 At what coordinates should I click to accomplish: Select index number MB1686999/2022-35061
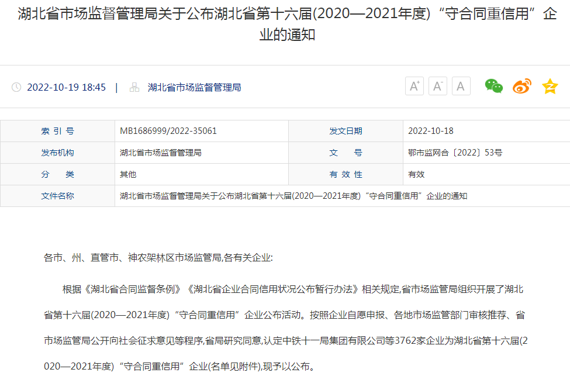[168, 131]
